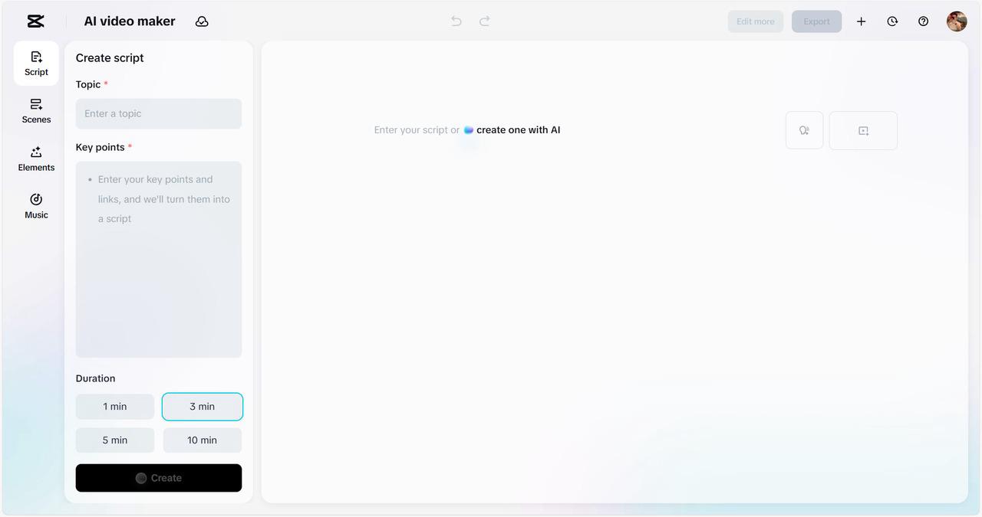Image resolution: width=982 pixels, height=517 pixels.
Task: Select the 3 min duration option
Action: (203, 407)
